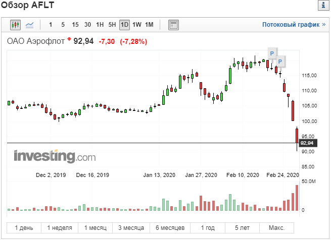Set range to 1 неделя

pyautogui.click(x=60, y=228)
